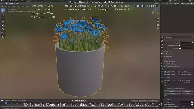The image size is (194, 109).
Task: Select the Cursor tool
Action: tap(3, 14)
